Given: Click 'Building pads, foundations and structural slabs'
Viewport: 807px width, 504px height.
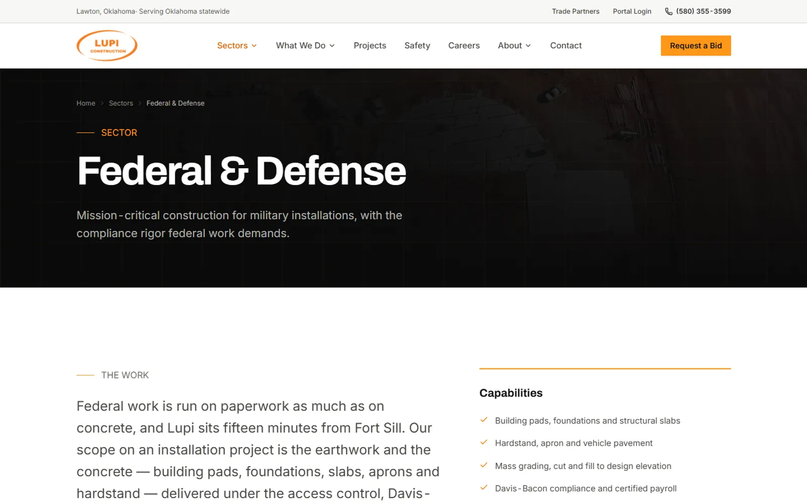Looking at the screenshot, I should (x=588, y=420).
